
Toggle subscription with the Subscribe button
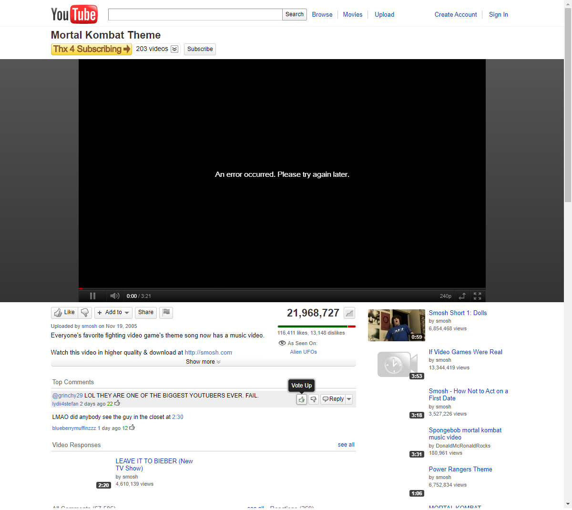point(200,49)
